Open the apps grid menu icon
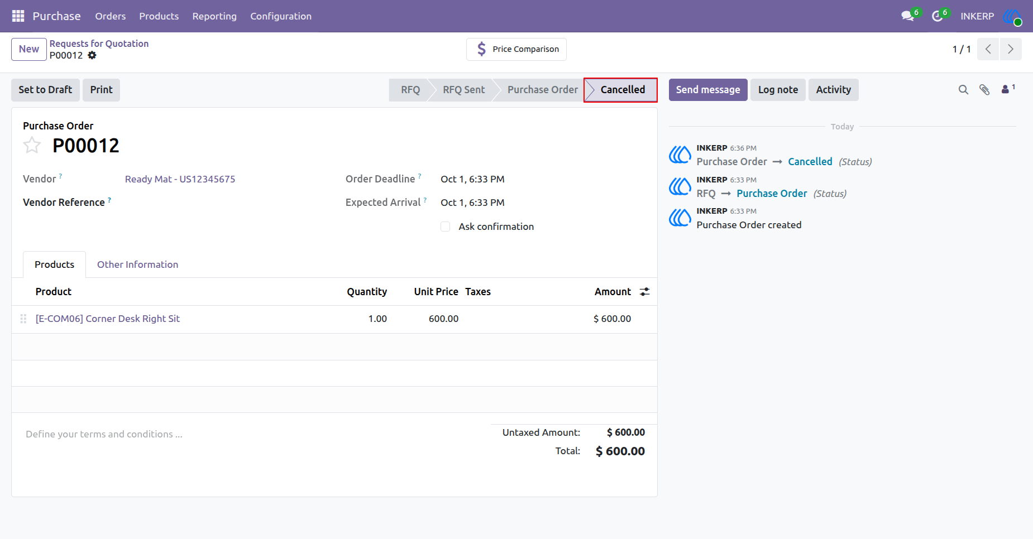This screenshot has height=539, width=1033. click(x=18, y=16)
